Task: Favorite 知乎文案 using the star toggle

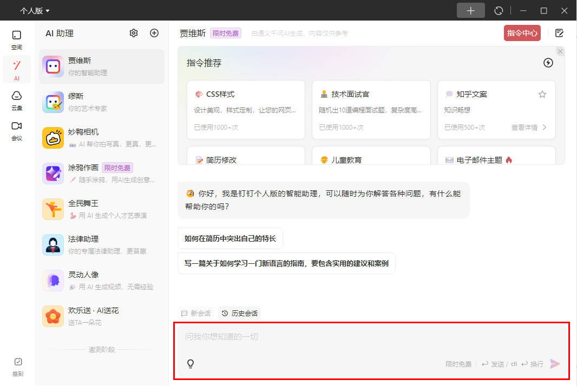Action: (542, 94)
